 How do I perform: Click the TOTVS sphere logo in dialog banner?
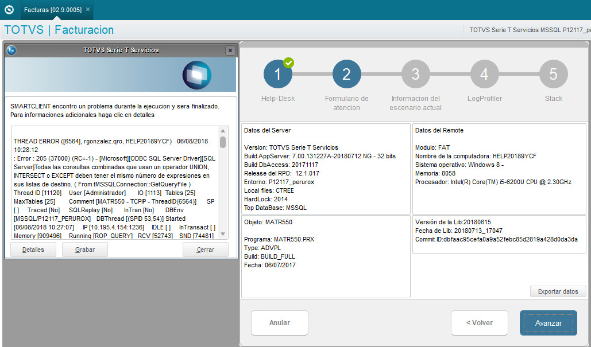coord(197,75)
